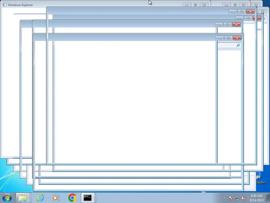The width and height of the screenshot is (270, 203).
Task: Open Google Chrome from the taskbar
Action: click(72, 198)
